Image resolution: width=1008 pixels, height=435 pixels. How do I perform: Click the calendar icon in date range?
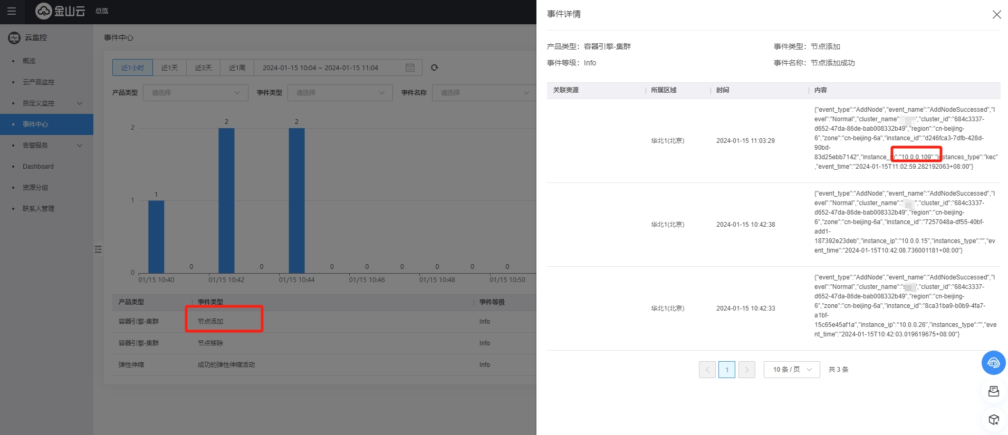coord(410,68)
